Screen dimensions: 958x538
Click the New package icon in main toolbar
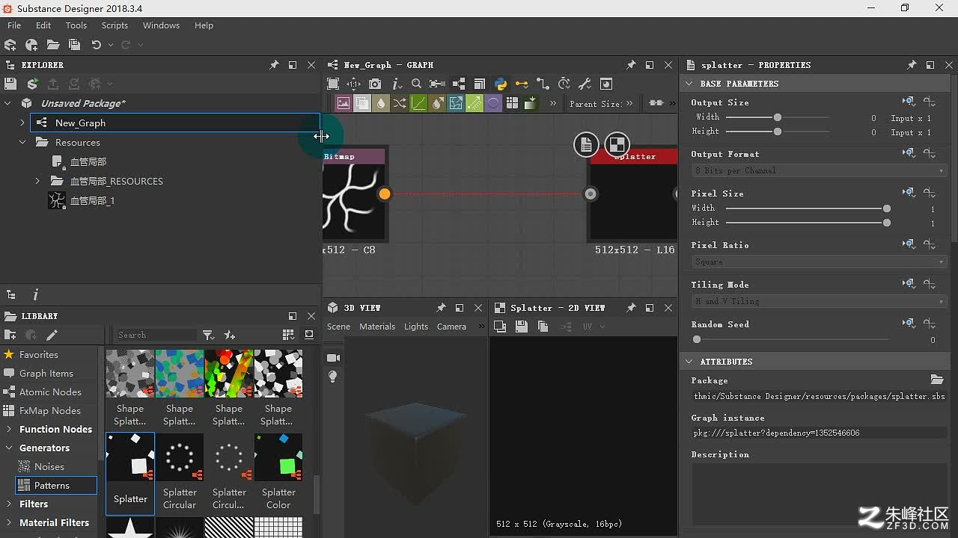coord(31,45)
